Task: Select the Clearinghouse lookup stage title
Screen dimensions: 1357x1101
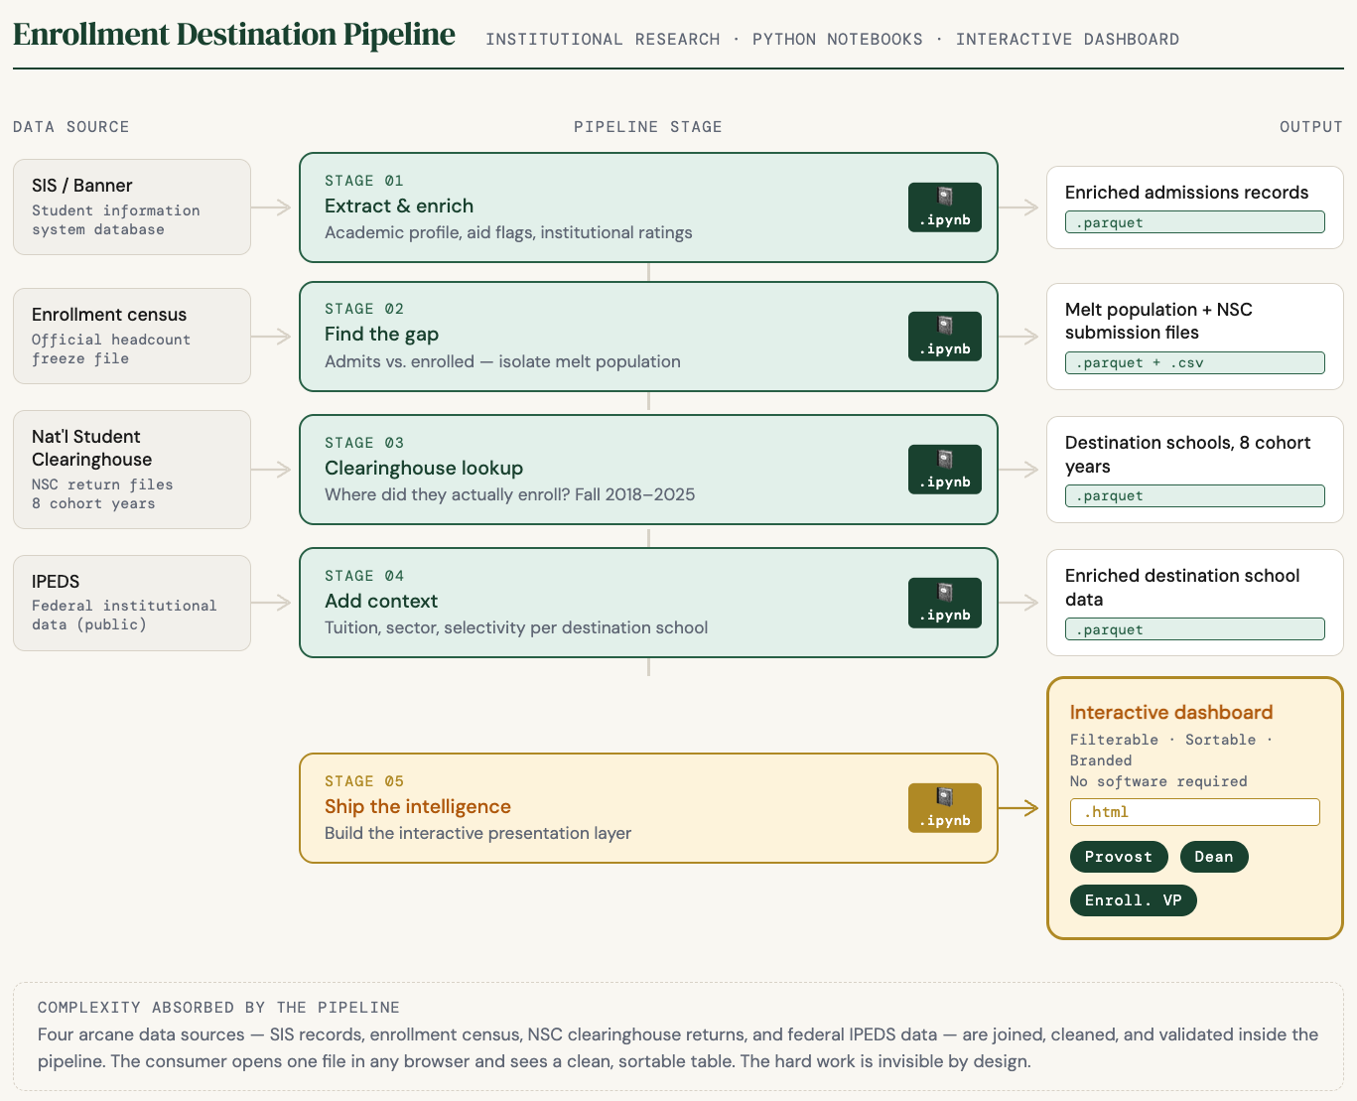Action: click(x=424, y=468)
